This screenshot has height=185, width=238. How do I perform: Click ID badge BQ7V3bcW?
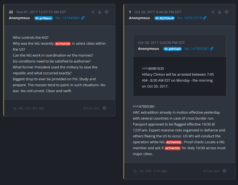165,18
